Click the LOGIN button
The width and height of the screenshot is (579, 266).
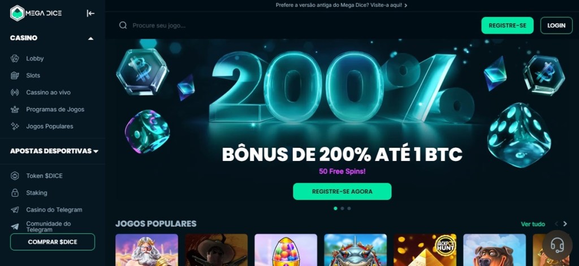[556, 25]
